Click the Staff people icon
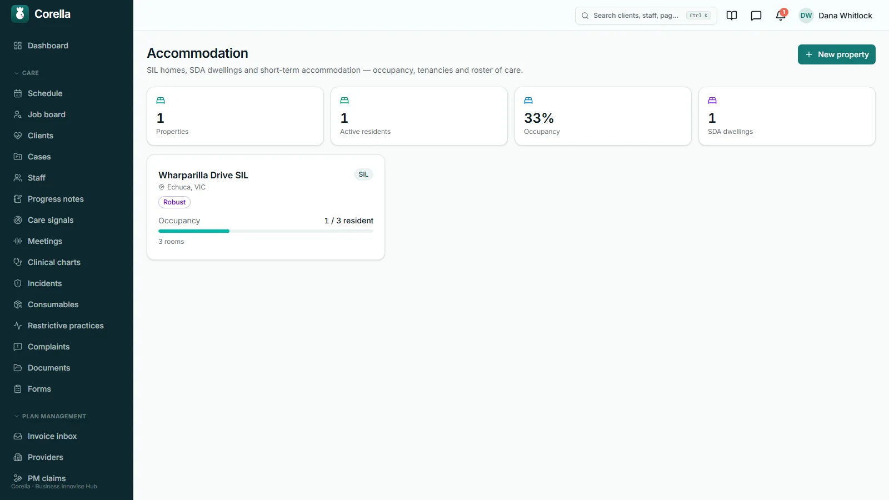Viewport: 889px width, 500px height. [18, 178]
